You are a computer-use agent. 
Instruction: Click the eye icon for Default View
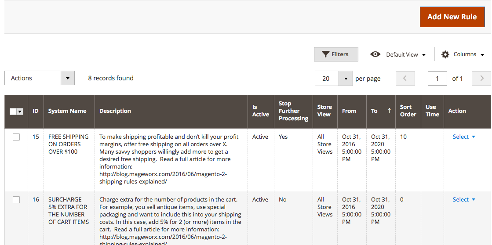[x=375, y=54]
